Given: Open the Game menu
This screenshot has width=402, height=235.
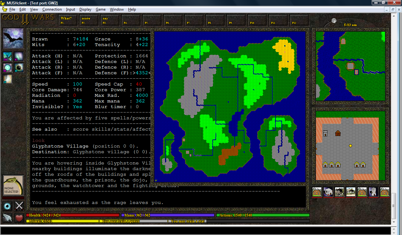Looking at the screenshot, I should pos(100,9).
